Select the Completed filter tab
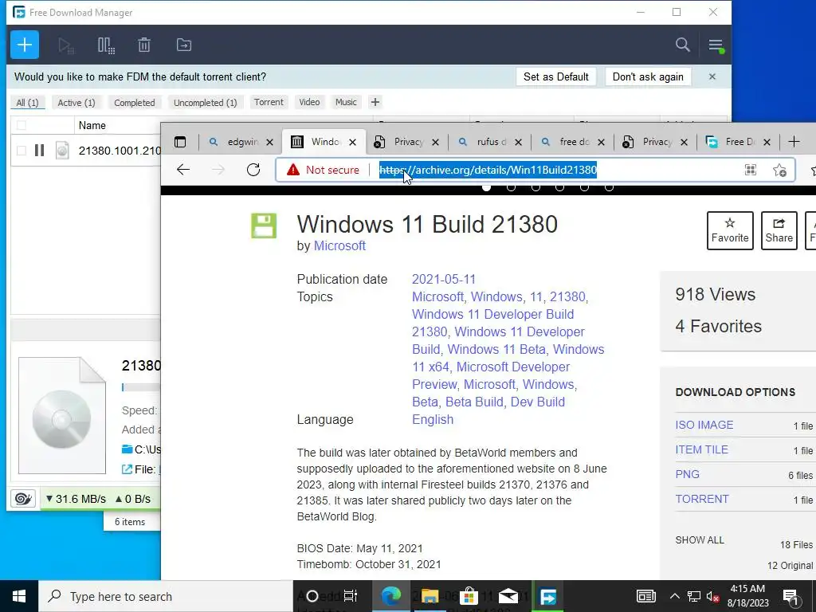Image resolution: width=816 pixels, height=612 pixels. (134, 103)
